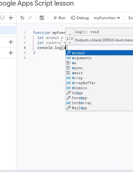Screen dimensions: 133x172
Task: Select 'Atomics' suggestion
Action: click(99, 88)
